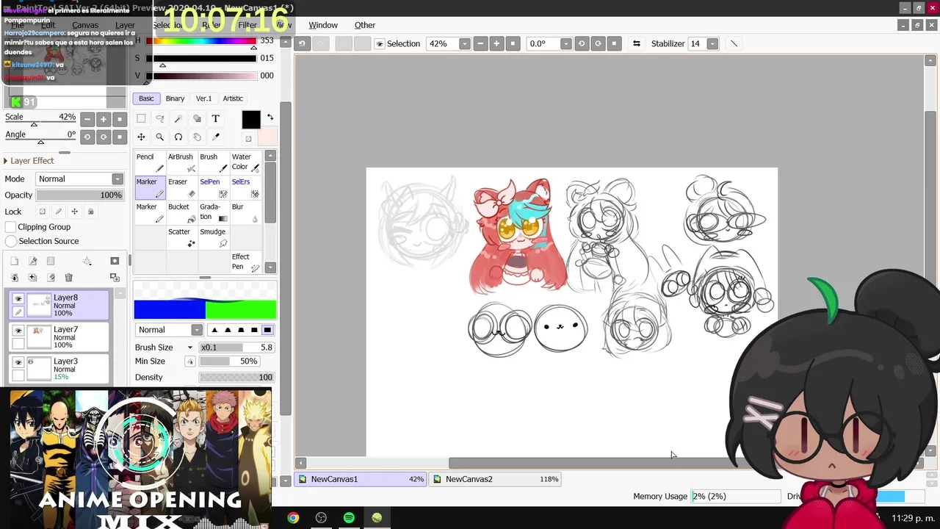Choose the Pencil brush
The image size is (940, 529).
click(151, 162)
